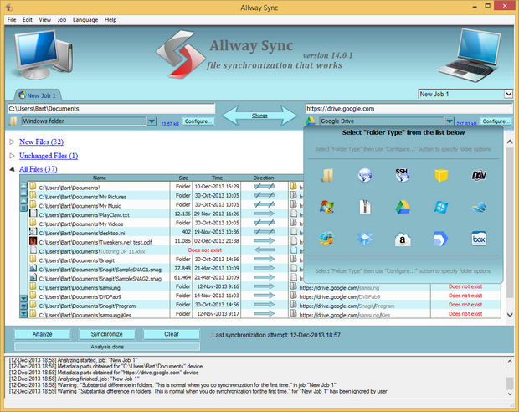
Task: Open the New Job 1 combo box
Action: [x=465, y=94]
